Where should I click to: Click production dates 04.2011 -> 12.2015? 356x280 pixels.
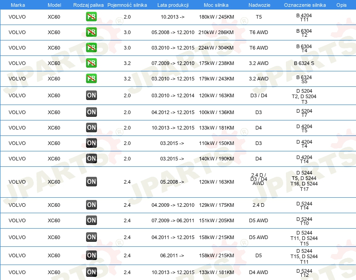point(173,237)
